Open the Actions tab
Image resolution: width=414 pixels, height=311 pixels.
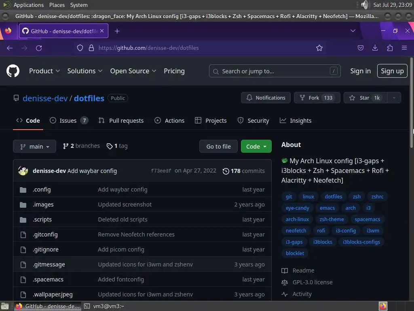click(x=169, y=121)
